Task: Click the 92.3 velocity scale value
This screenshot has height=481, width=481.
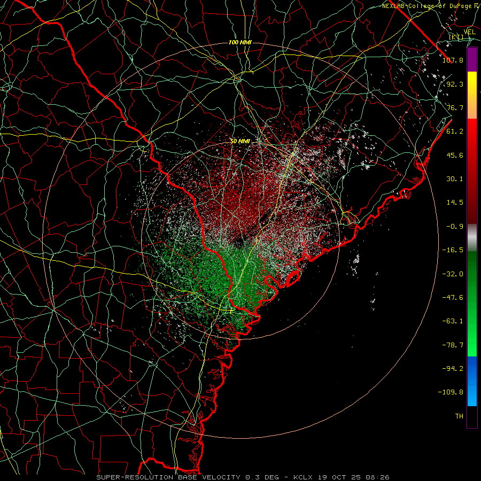Action: point(455,84)
